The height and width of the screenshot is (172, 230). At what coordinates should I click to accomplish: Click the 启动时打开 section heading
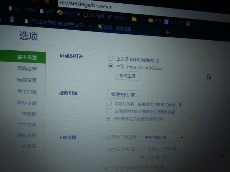72,56
